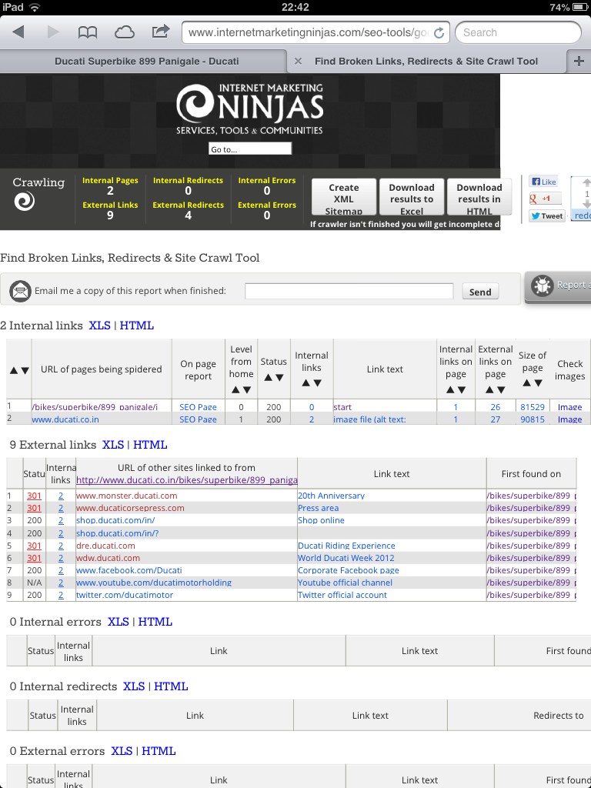
Task: Open iCloud tabs cloud icon
Action: pyautogui.click(x=124, y=32)
